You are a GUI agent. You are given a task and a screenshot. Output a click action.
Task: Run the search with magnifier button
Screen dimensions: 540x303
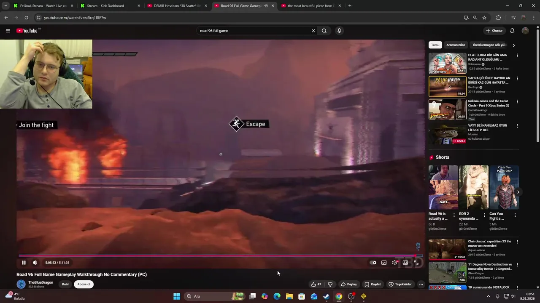(324, 31)
